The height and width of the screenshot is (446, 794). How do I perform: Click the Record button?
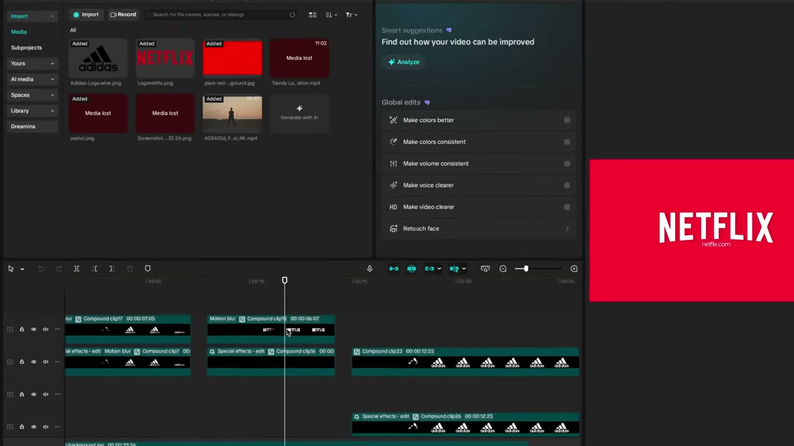(123, 14)
